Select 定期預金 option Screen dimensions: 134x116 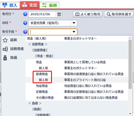(x=77, y=92)
